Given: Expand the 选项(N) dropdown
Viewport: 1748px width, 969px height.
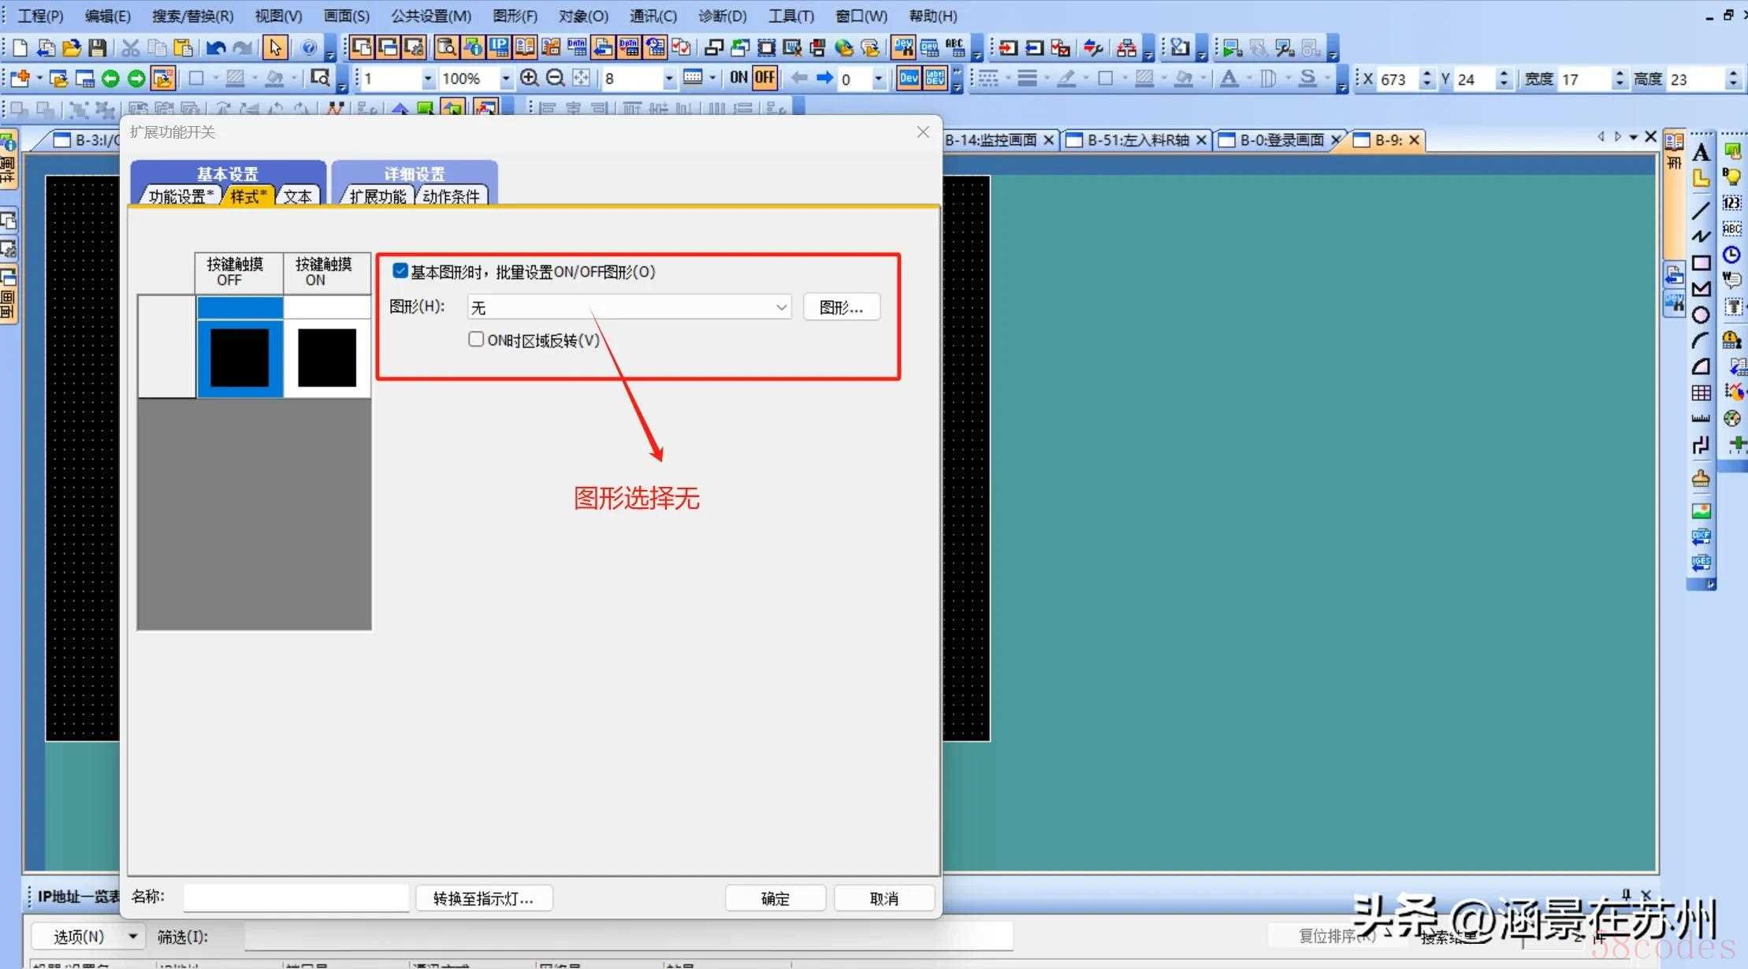Looking at the screenshot, I should point(132,937).
